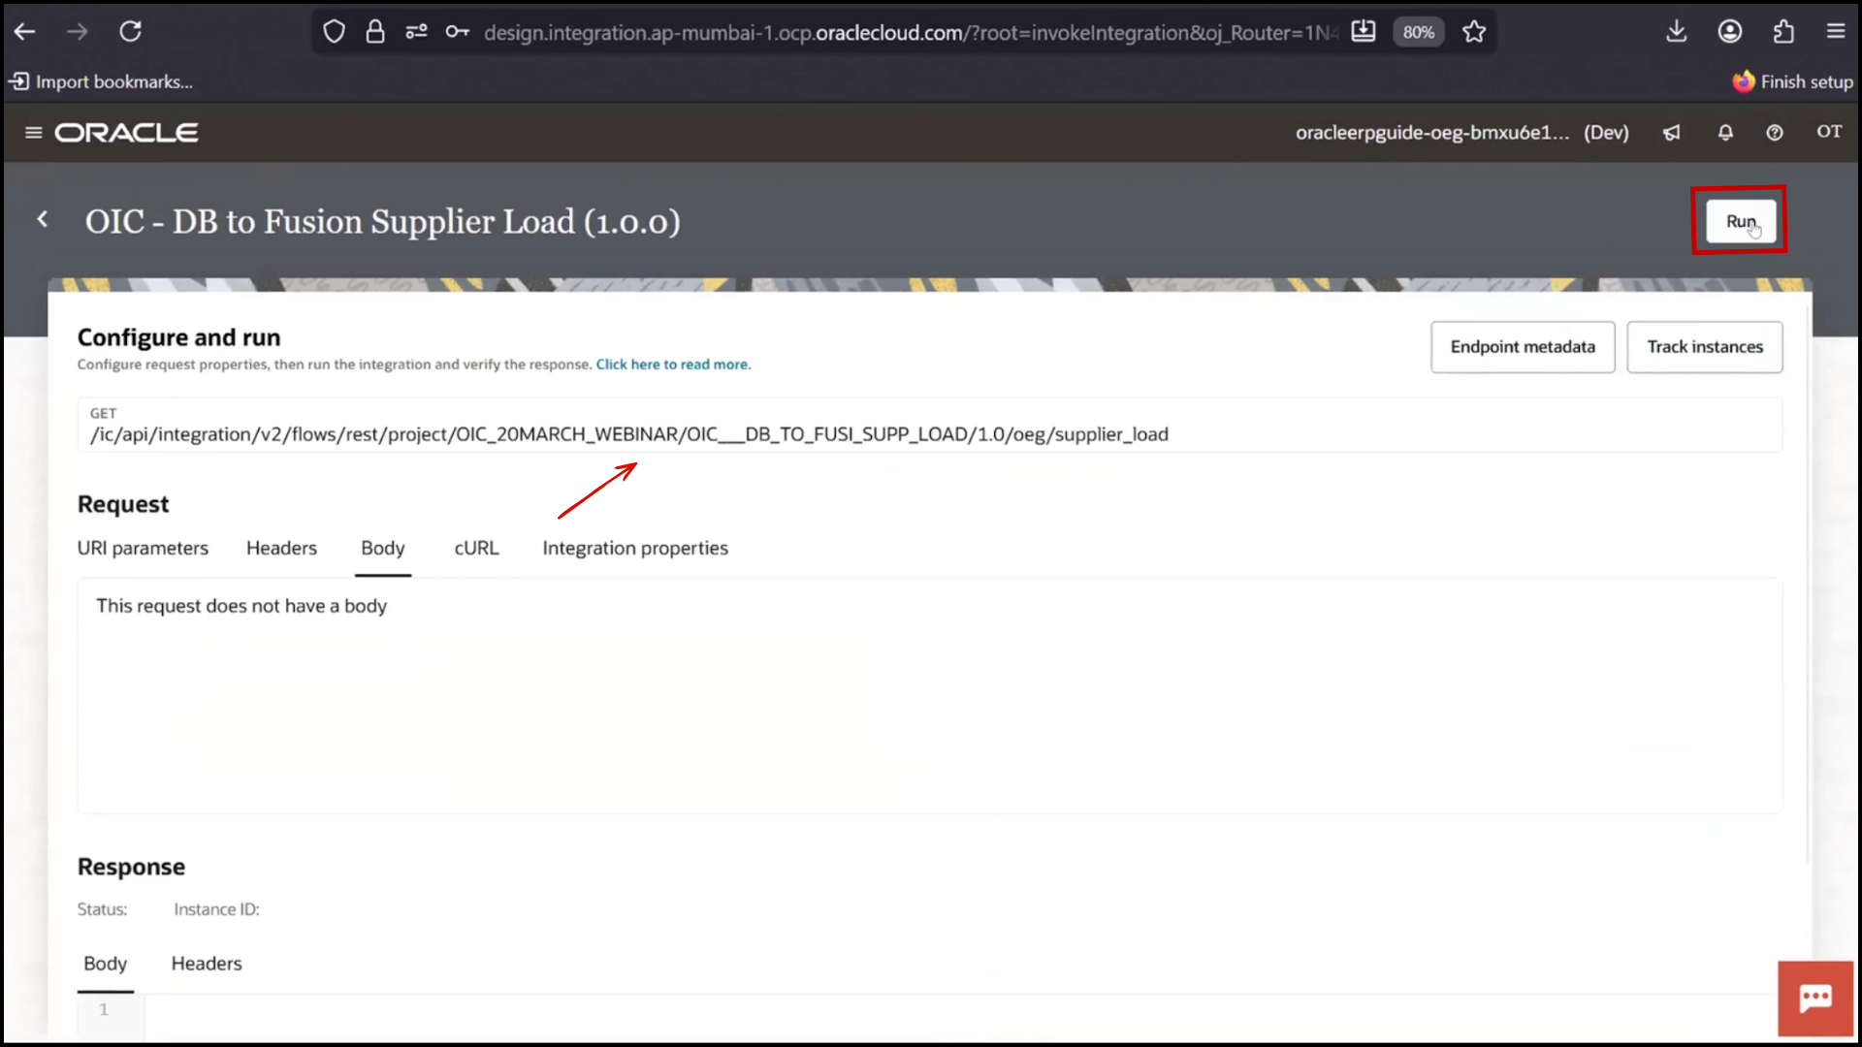Click the integration title "OIC - DB to Fusion Supplier Load"
The image size is (1862, 1047).
[382, 222]
